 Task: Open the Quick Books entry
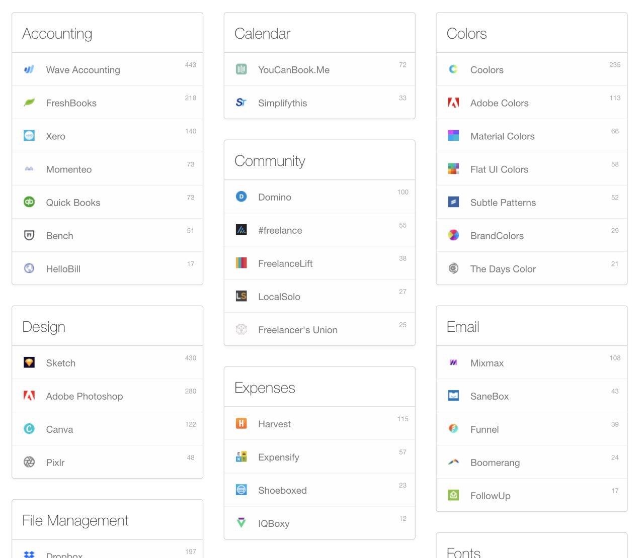(x=107, y=202)
